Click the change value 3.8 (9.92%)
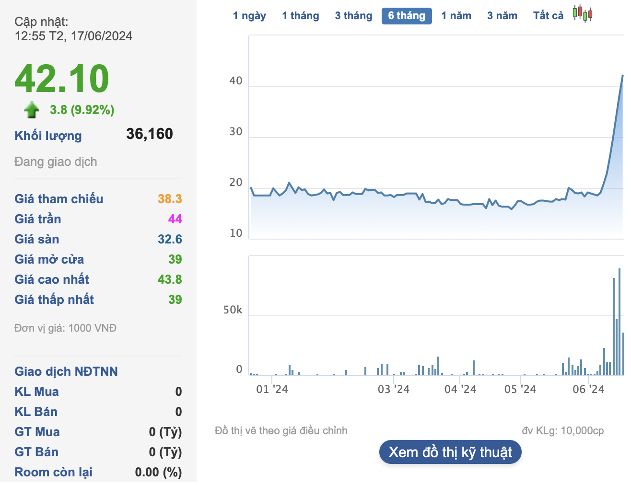This screenshot has width=631, height=485. (x=82, y=110)
